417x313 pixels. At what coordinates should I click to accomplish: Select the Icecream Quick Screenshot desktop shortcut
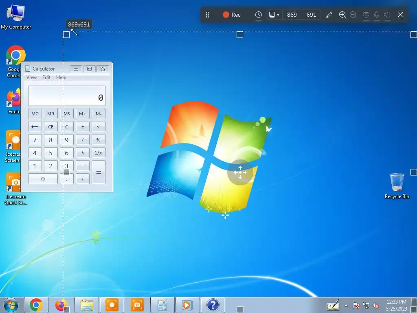(x=15, y=189)
